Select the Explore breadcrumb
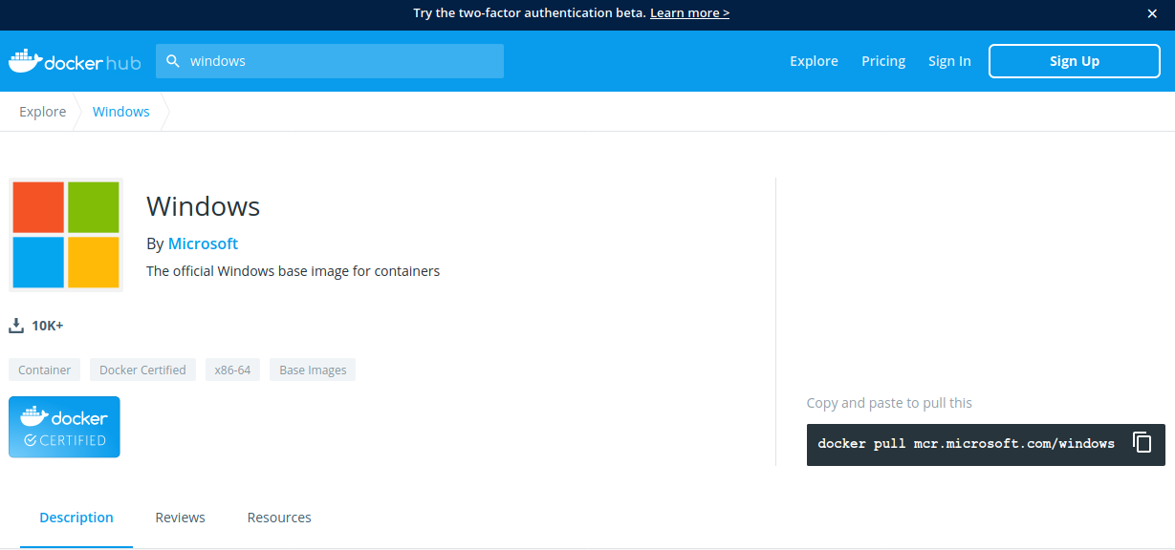The height and width of the screenshot is (550, 1175). point(43,112)
